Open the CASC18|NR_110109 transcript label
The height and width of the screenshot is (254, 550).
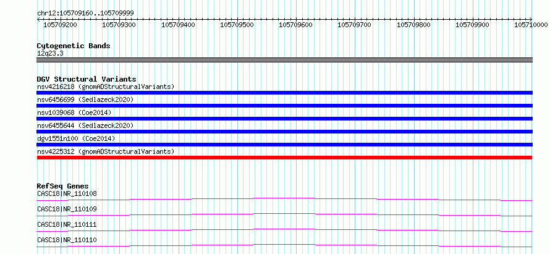pos(67,209)
